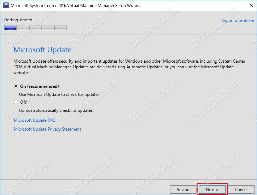257x195 pixels.
Task: Go back with the Previous button
Action: [183, 190]
